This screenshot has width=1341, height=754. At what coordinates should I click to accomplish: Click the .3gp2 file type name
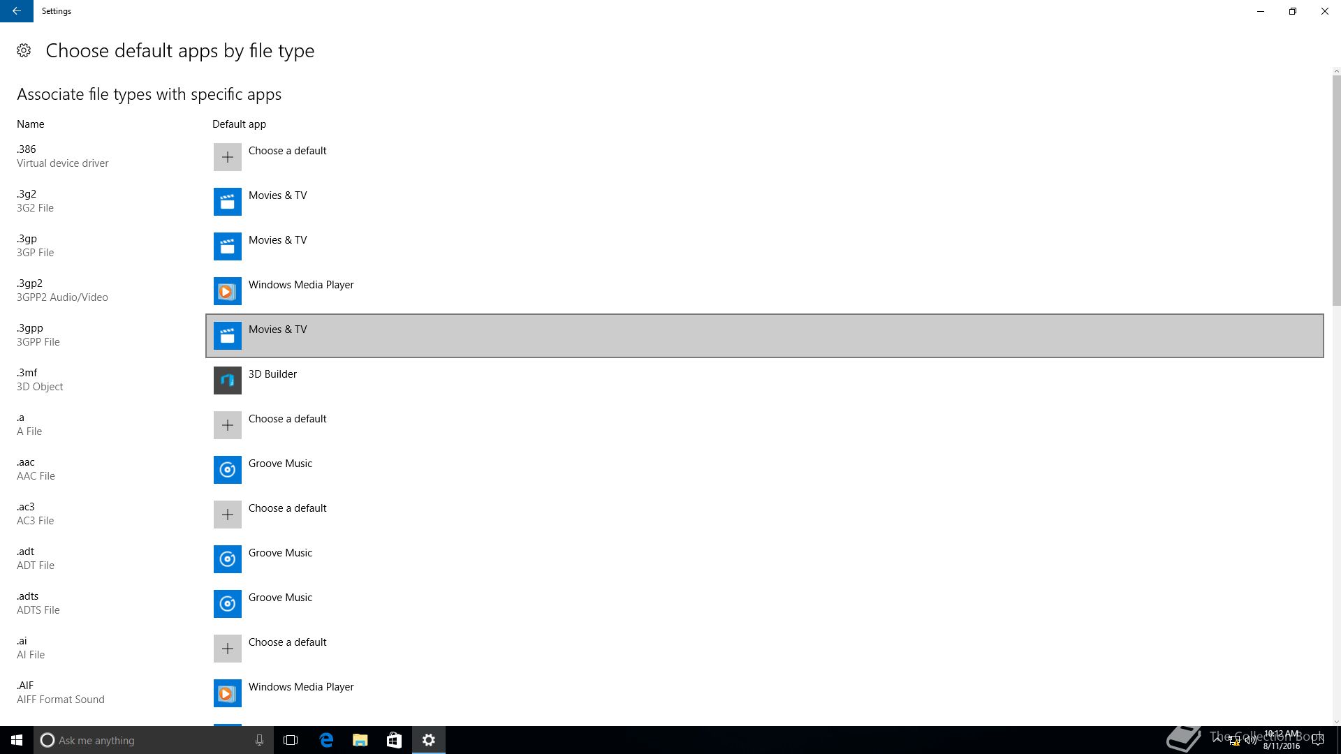point(29,283)
